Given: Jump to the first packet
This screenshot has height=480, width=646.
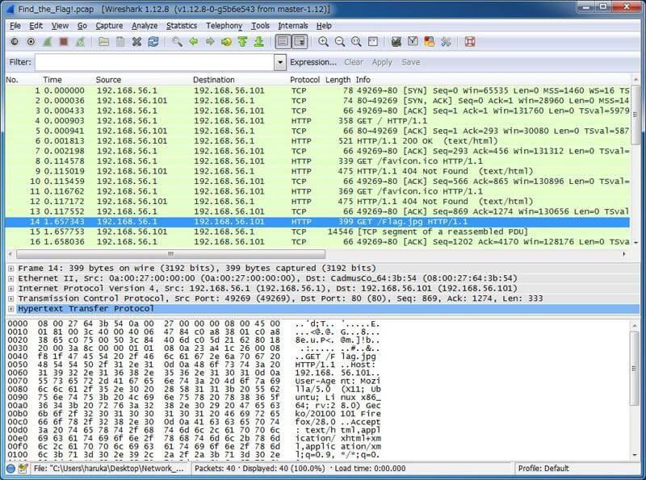Looking at the screenshot, I should pos(243,42).
